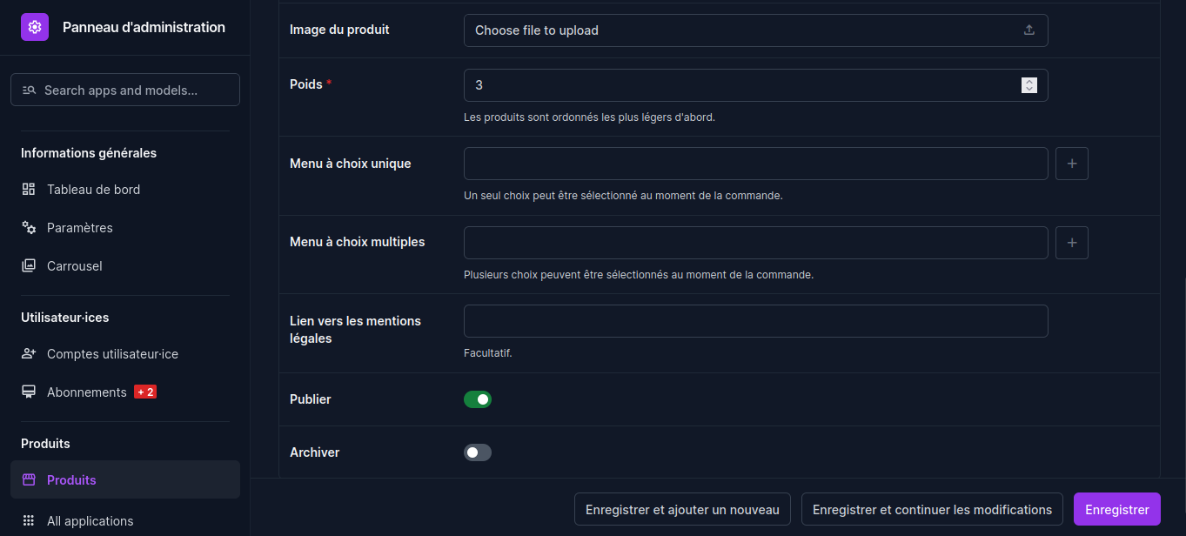Viewport: 1186px width, 536px height.
Task: Open the Menu à choix multiples select field
Action: 755,243
